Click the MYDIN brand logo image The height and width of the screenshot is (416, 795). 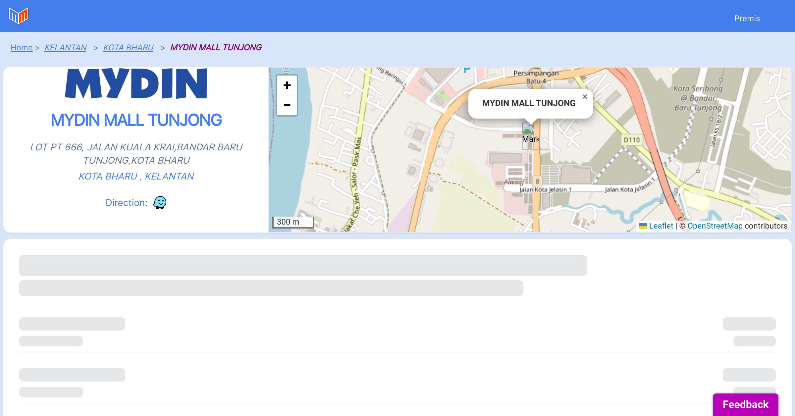point(136,83)
